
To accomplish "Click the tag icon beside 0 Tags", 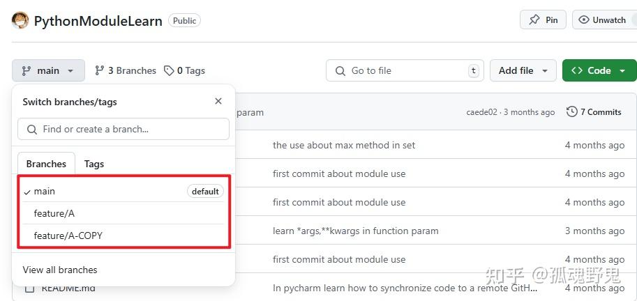I will (x=169, y=70).
